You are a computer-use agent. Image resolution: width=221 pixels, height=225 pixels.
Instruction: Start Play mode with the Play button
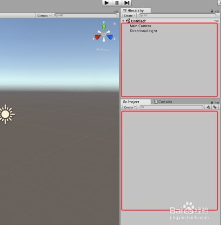pyautogui.click(x=107, y=3)
